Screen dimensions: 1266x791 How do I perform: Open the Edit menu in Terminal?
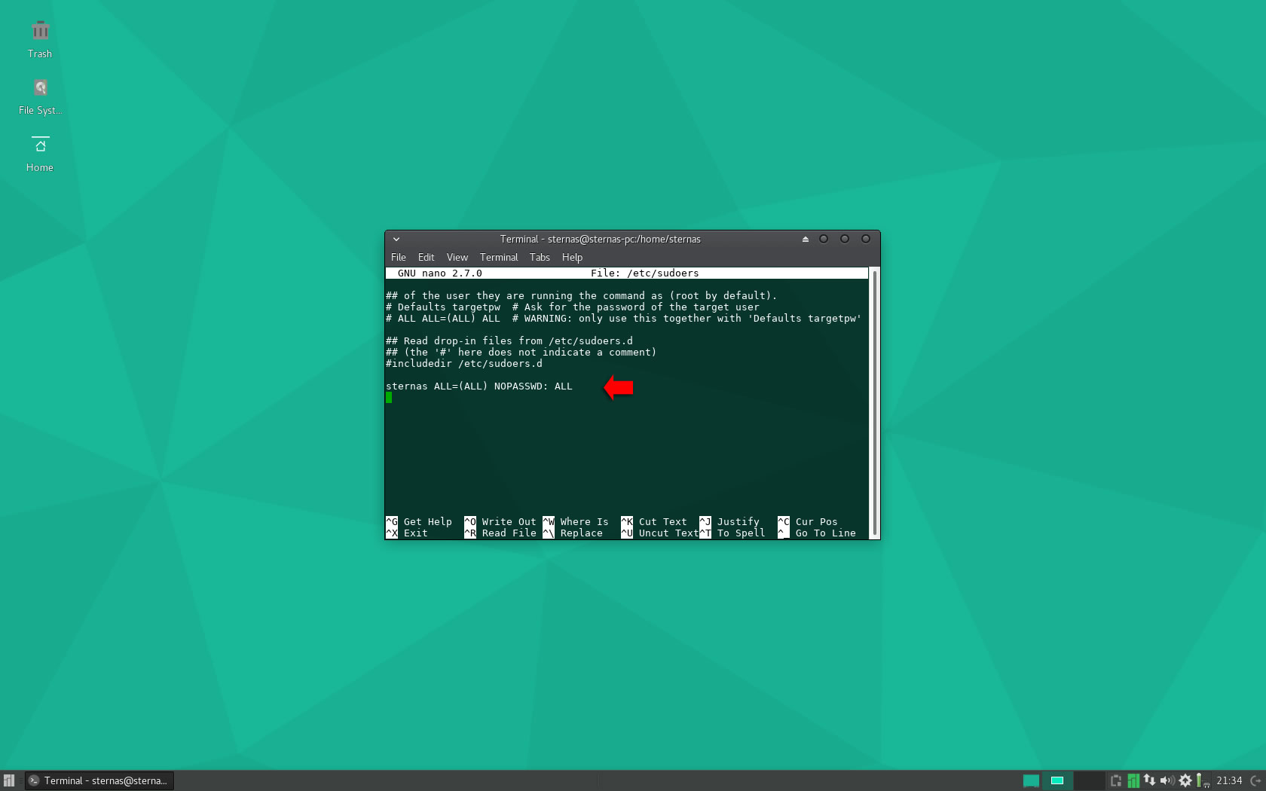click(x=427, y=257)
